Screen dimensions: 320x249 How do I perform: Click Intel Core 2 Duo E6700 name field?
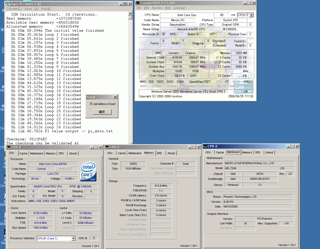[53, 164]
